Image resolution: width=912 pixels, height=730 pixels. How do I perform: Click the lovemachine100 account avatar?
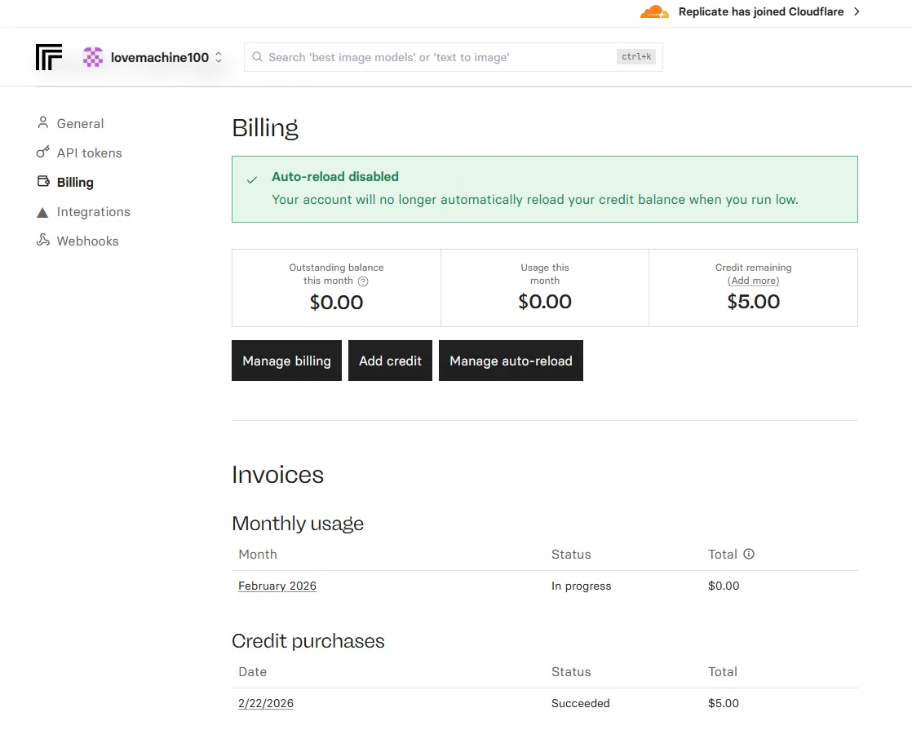click(93, 57)
